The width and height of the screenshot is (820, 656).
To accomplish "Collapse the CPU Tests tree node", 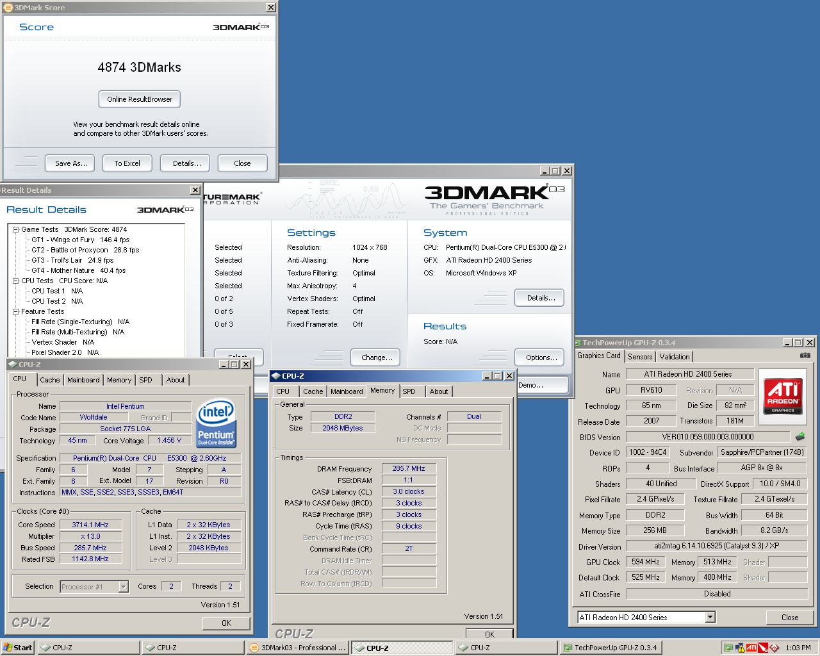I will [16, 281].
